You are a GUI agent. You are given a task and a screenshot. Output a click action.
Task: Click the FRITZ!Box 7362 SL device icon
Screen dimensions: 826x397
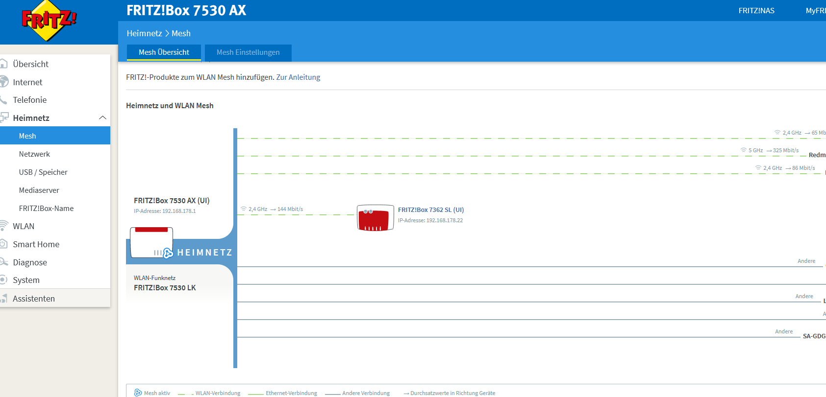coord(375,218)
